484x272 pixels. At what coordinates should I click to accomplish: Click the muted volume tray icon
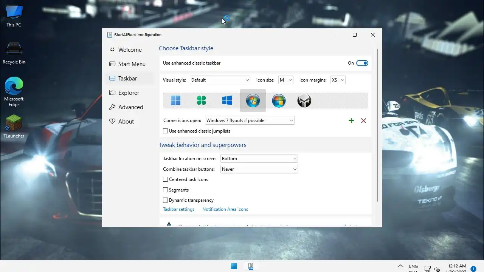coord(437,269)
